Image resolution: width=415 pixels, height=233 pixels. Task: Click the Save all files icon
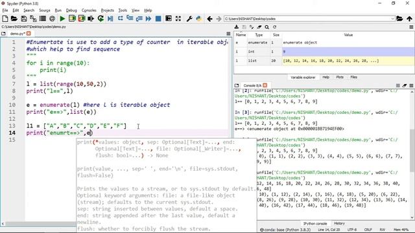coord(33,19)
